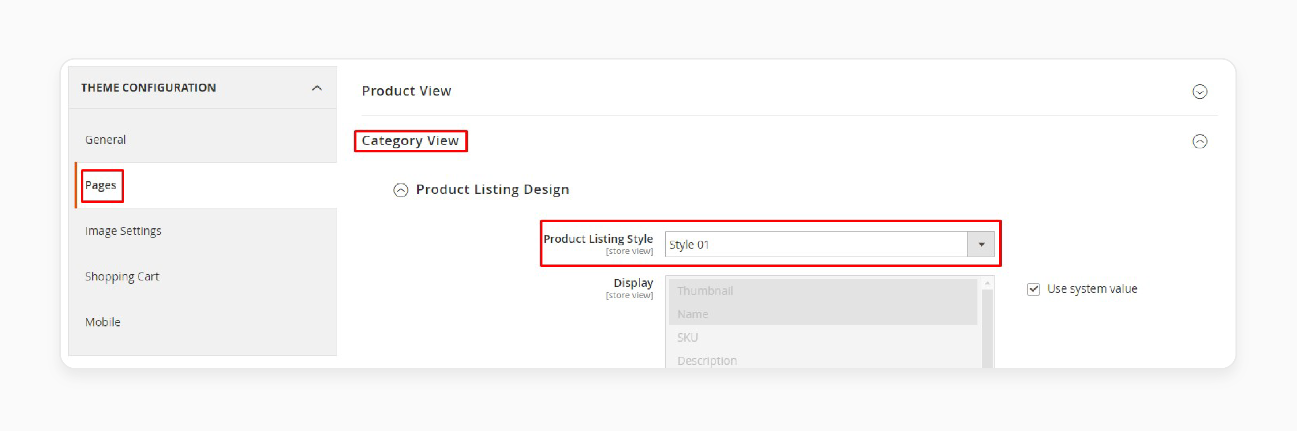Switch to the Mobile tab
Viewport: 1297px width, 431px height.
click(103, 322)
